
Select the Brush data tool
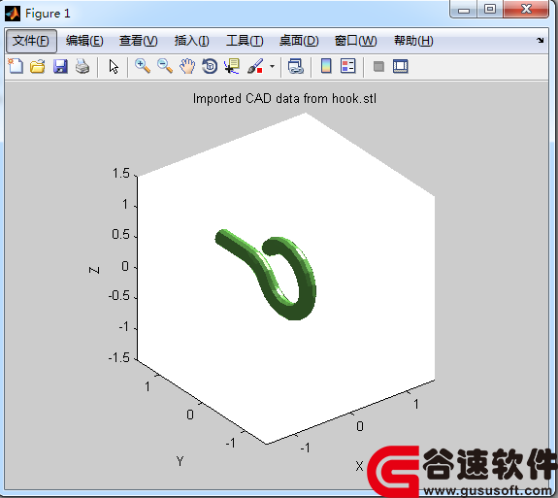pyautogui.click(x=255, y=66)
